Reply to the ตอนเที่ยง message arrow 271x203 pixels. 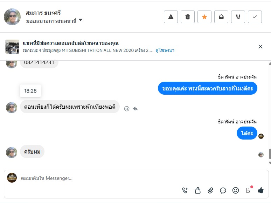pyautogui.click(x=135, y=109)
